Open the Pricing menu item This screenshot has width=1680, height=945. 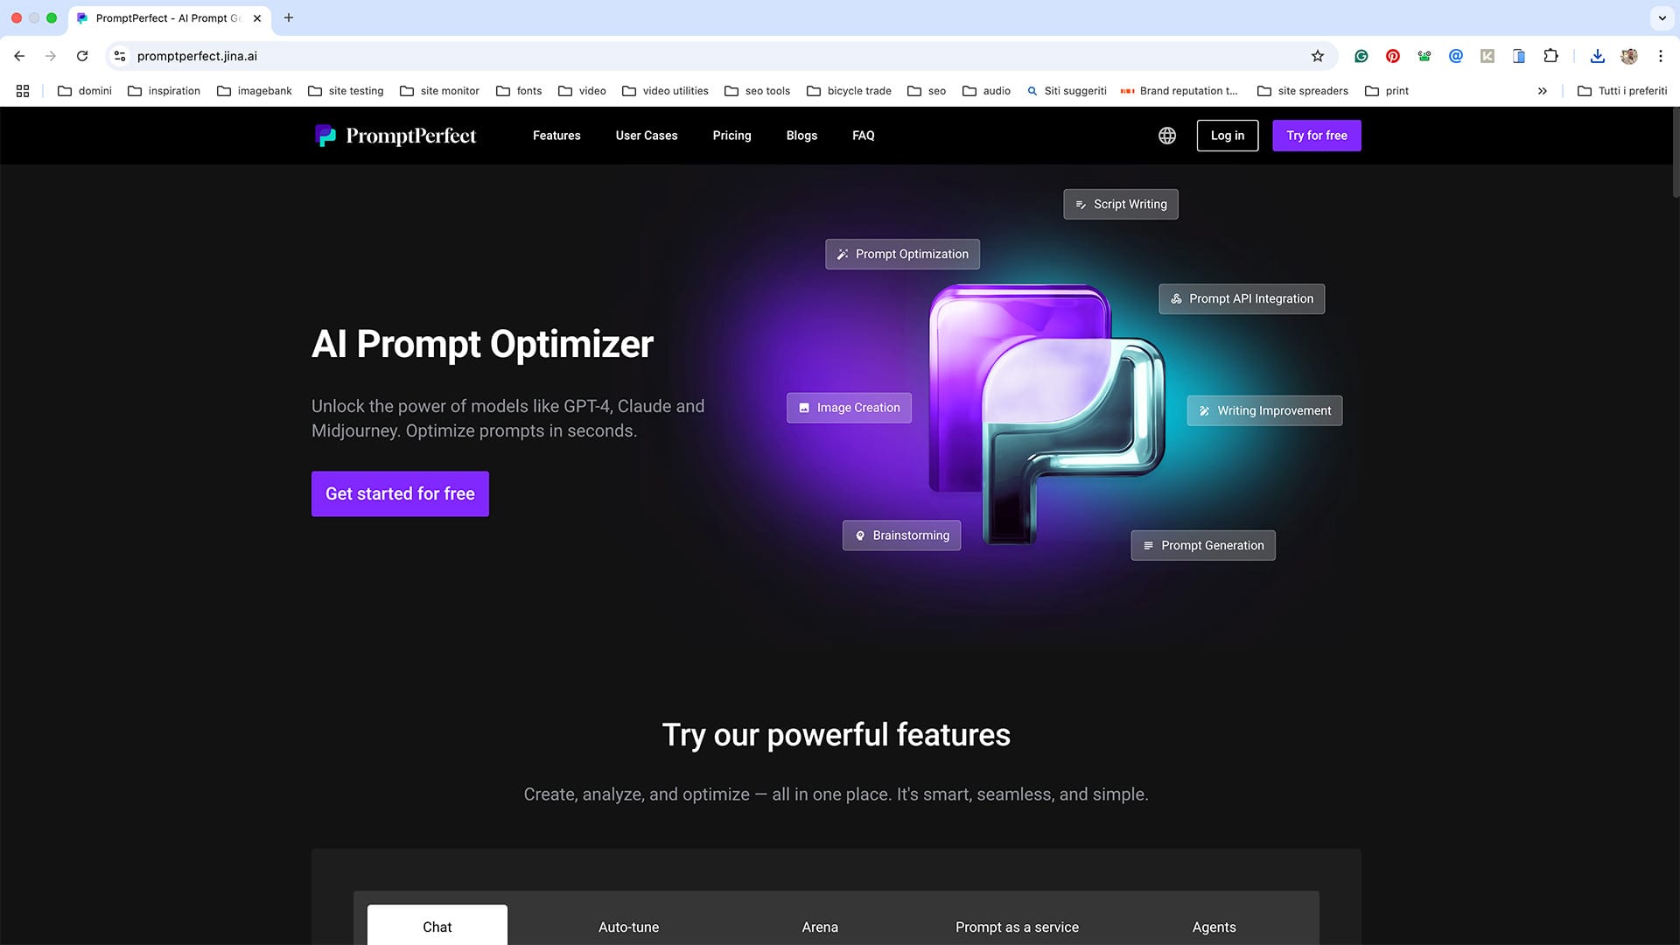coord(731,136)
